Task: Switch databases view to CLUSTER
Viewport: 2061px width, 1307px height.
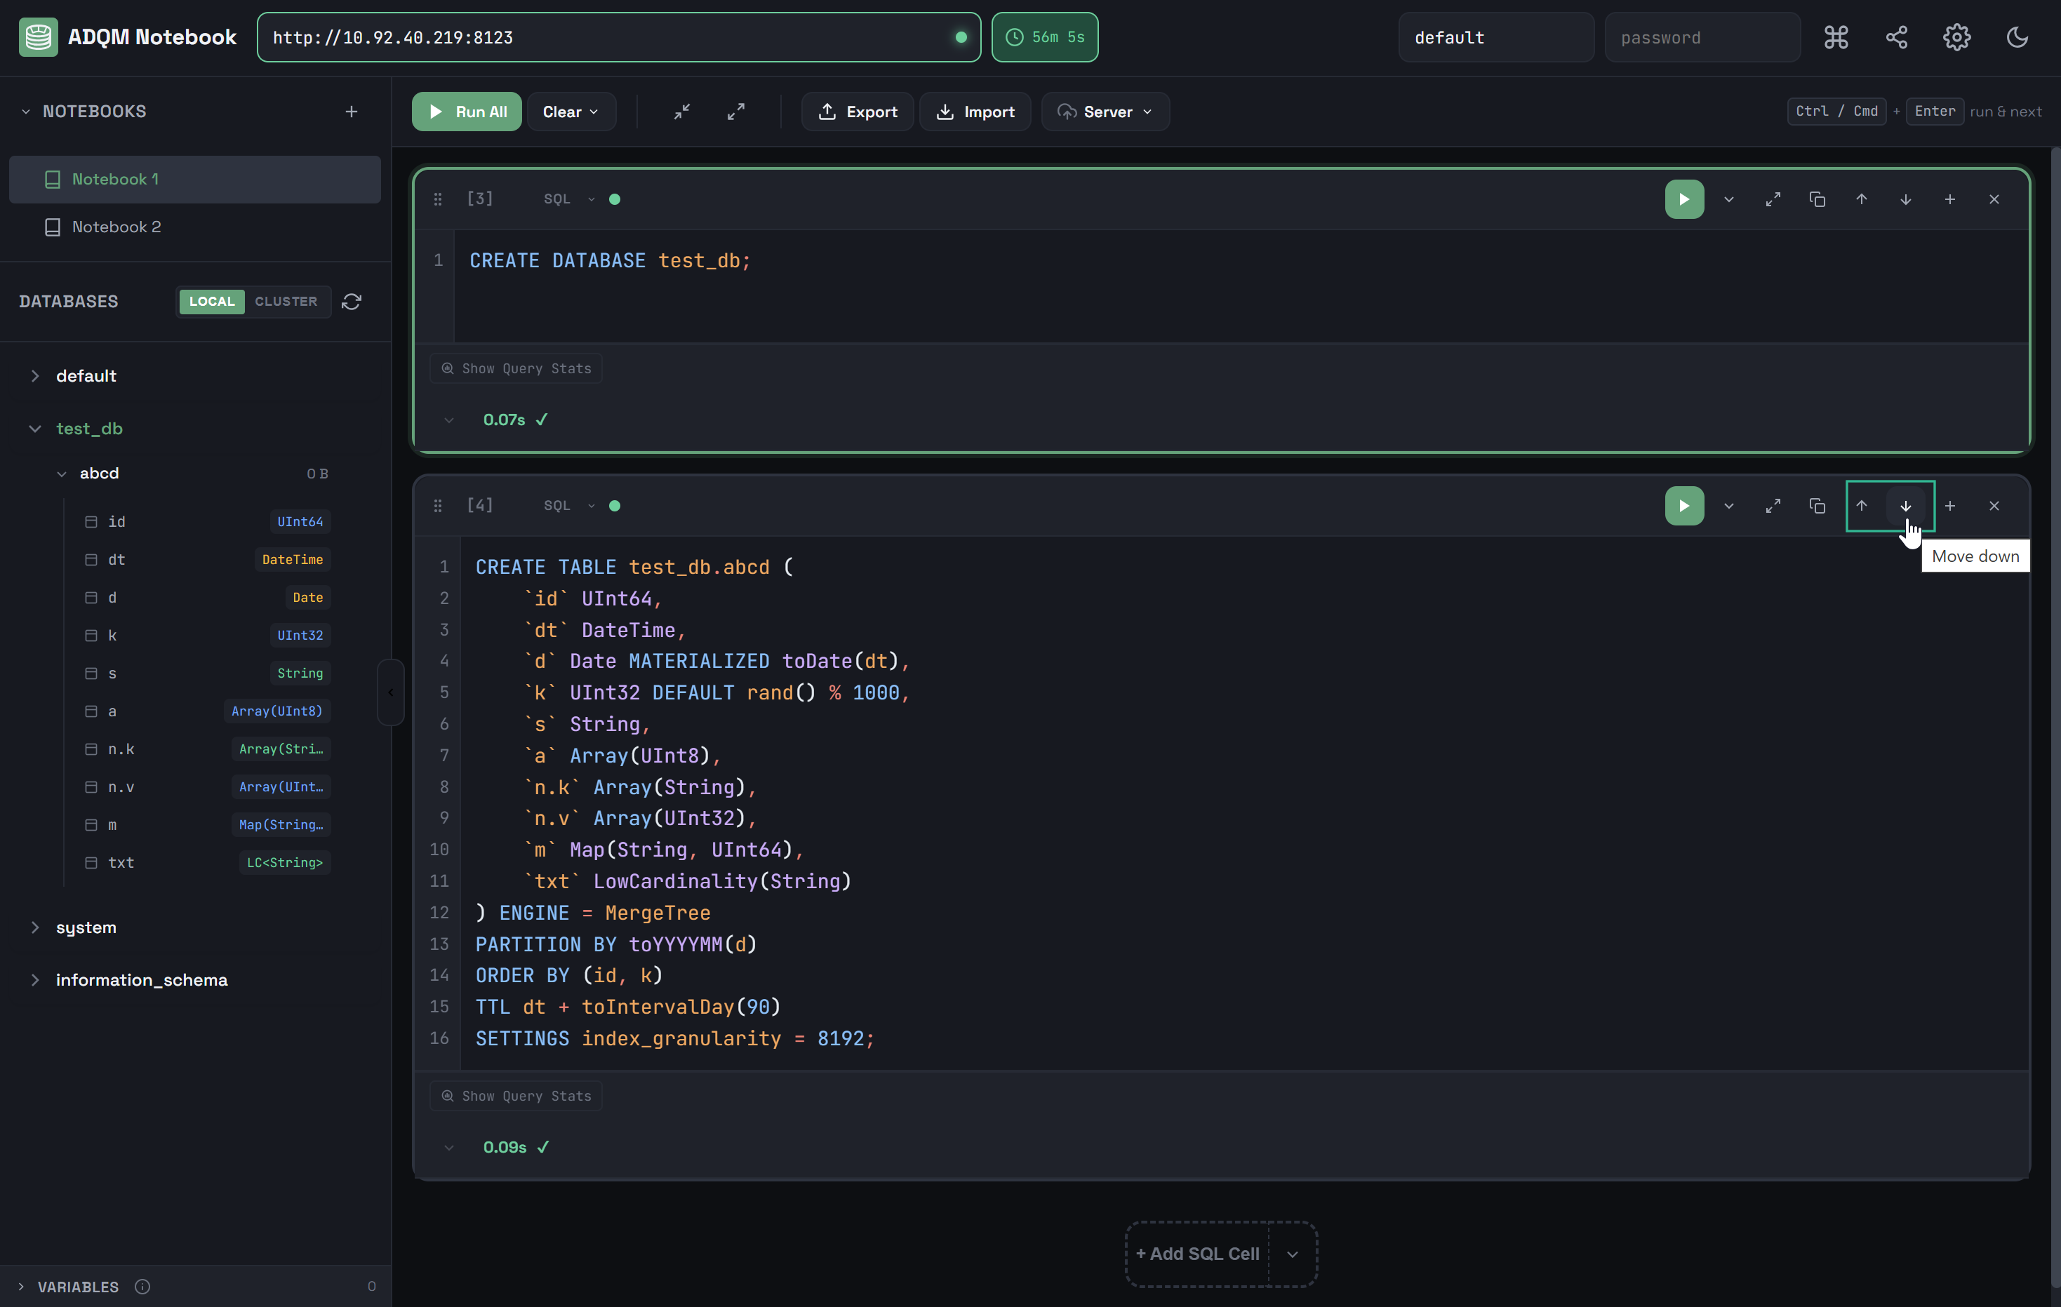Action: [x=286, y=301]
